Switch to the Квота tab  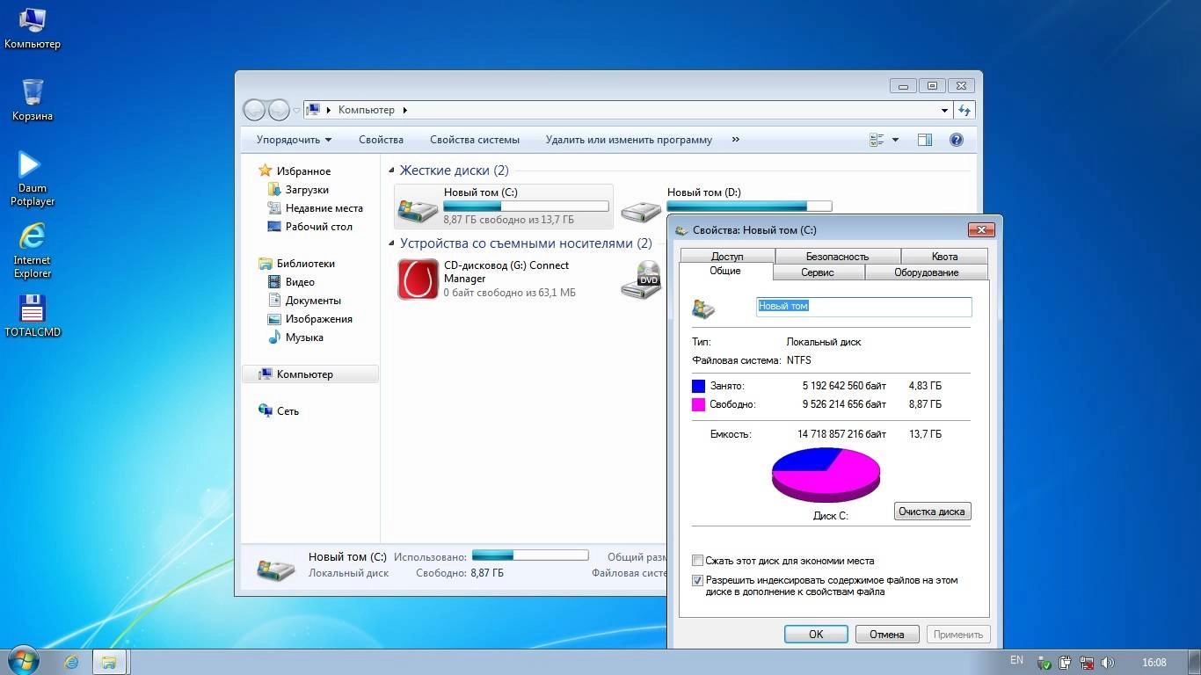tap(944, 256)
